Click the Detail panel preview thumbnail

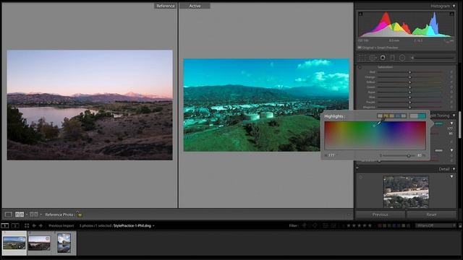point(406,192)
